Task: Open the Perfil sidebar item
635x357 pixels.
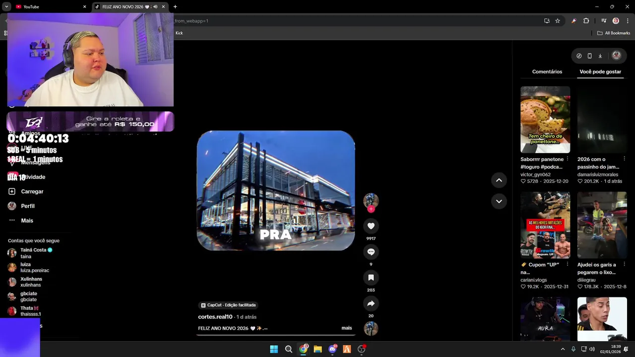Action: click(x=22, y=206)
